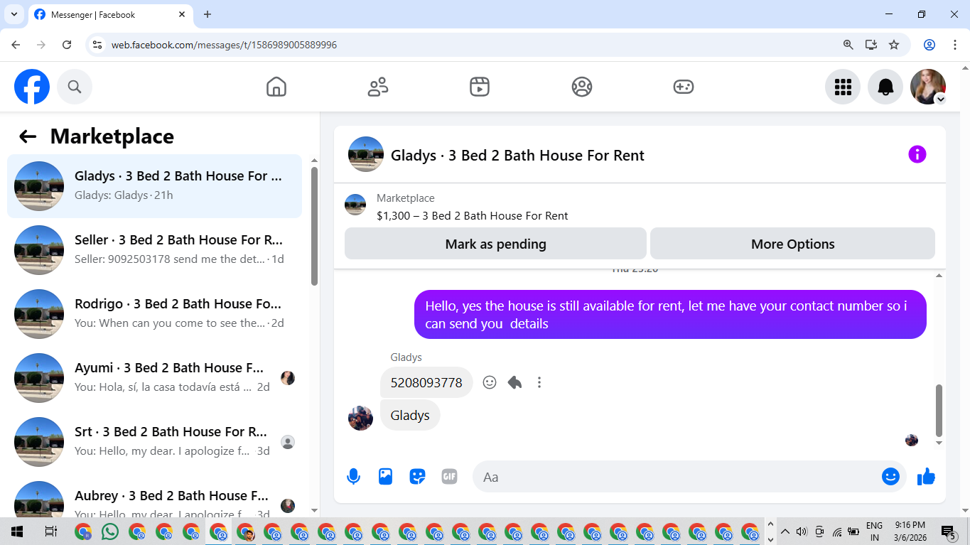Bookmark this page with star icon

coord(894,45)
